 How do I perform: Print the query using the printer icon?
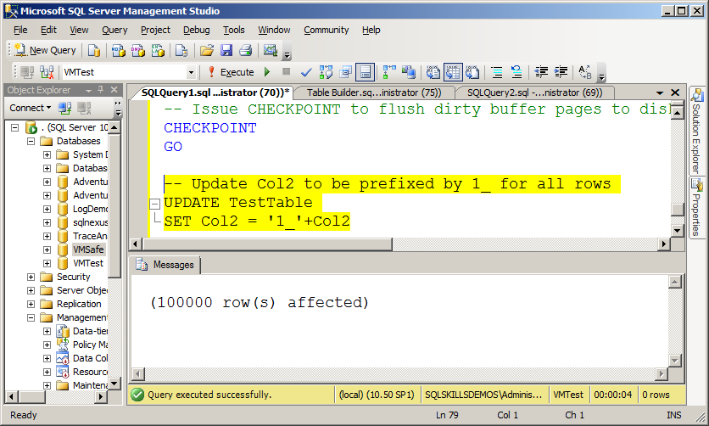[246, 50]
